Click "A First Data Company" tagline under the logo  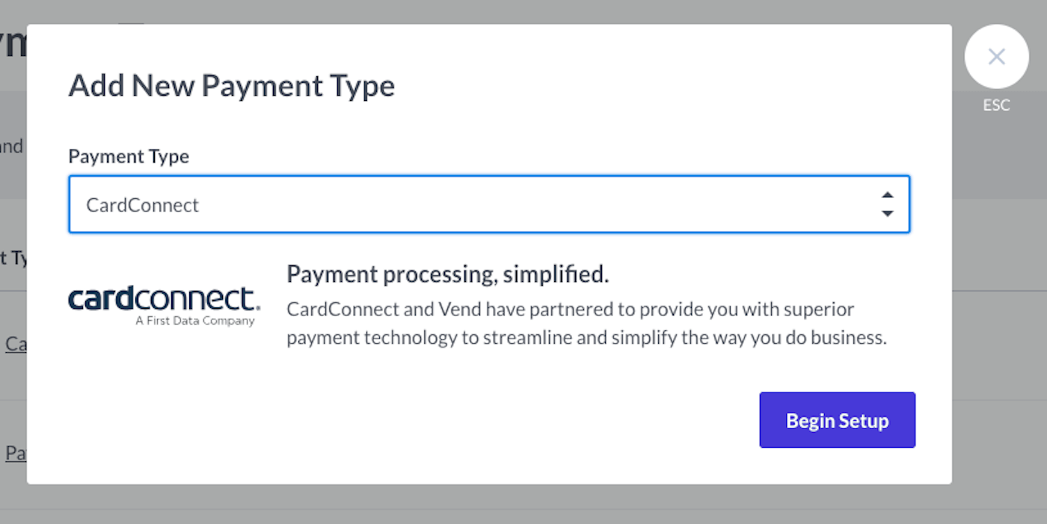tap(194, 321)
